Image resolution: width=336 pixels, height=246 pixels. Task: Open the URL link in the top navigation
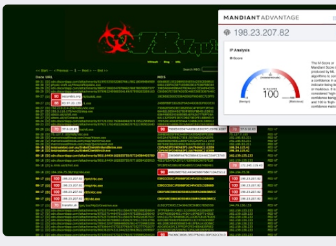click(178, 62)
